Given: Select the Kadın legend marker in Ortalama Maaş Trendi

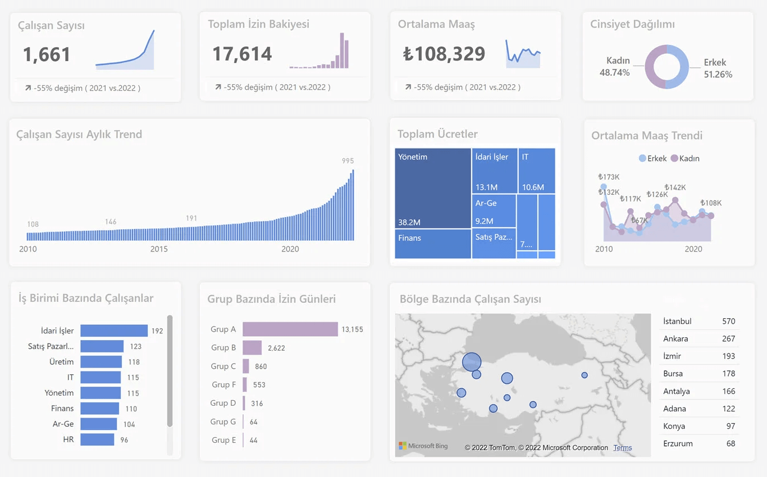Looking at the screenshot, I should tap(674, 158).
